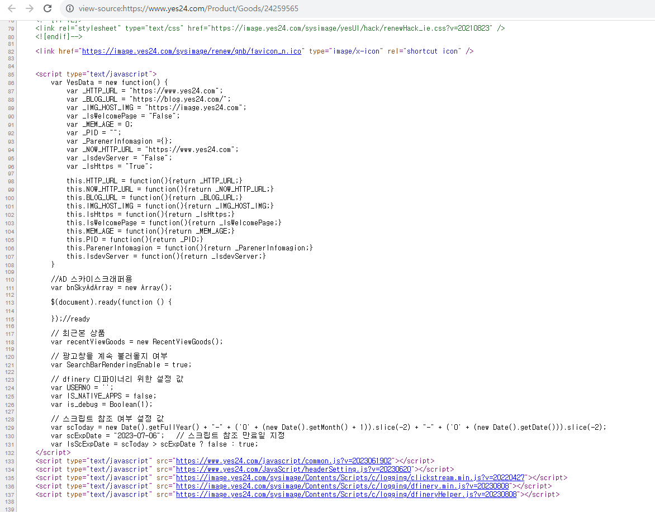Click the closing '</script>' tag on line 132
655x512 pixels.
pyautogui.click(x=53, y=452)
